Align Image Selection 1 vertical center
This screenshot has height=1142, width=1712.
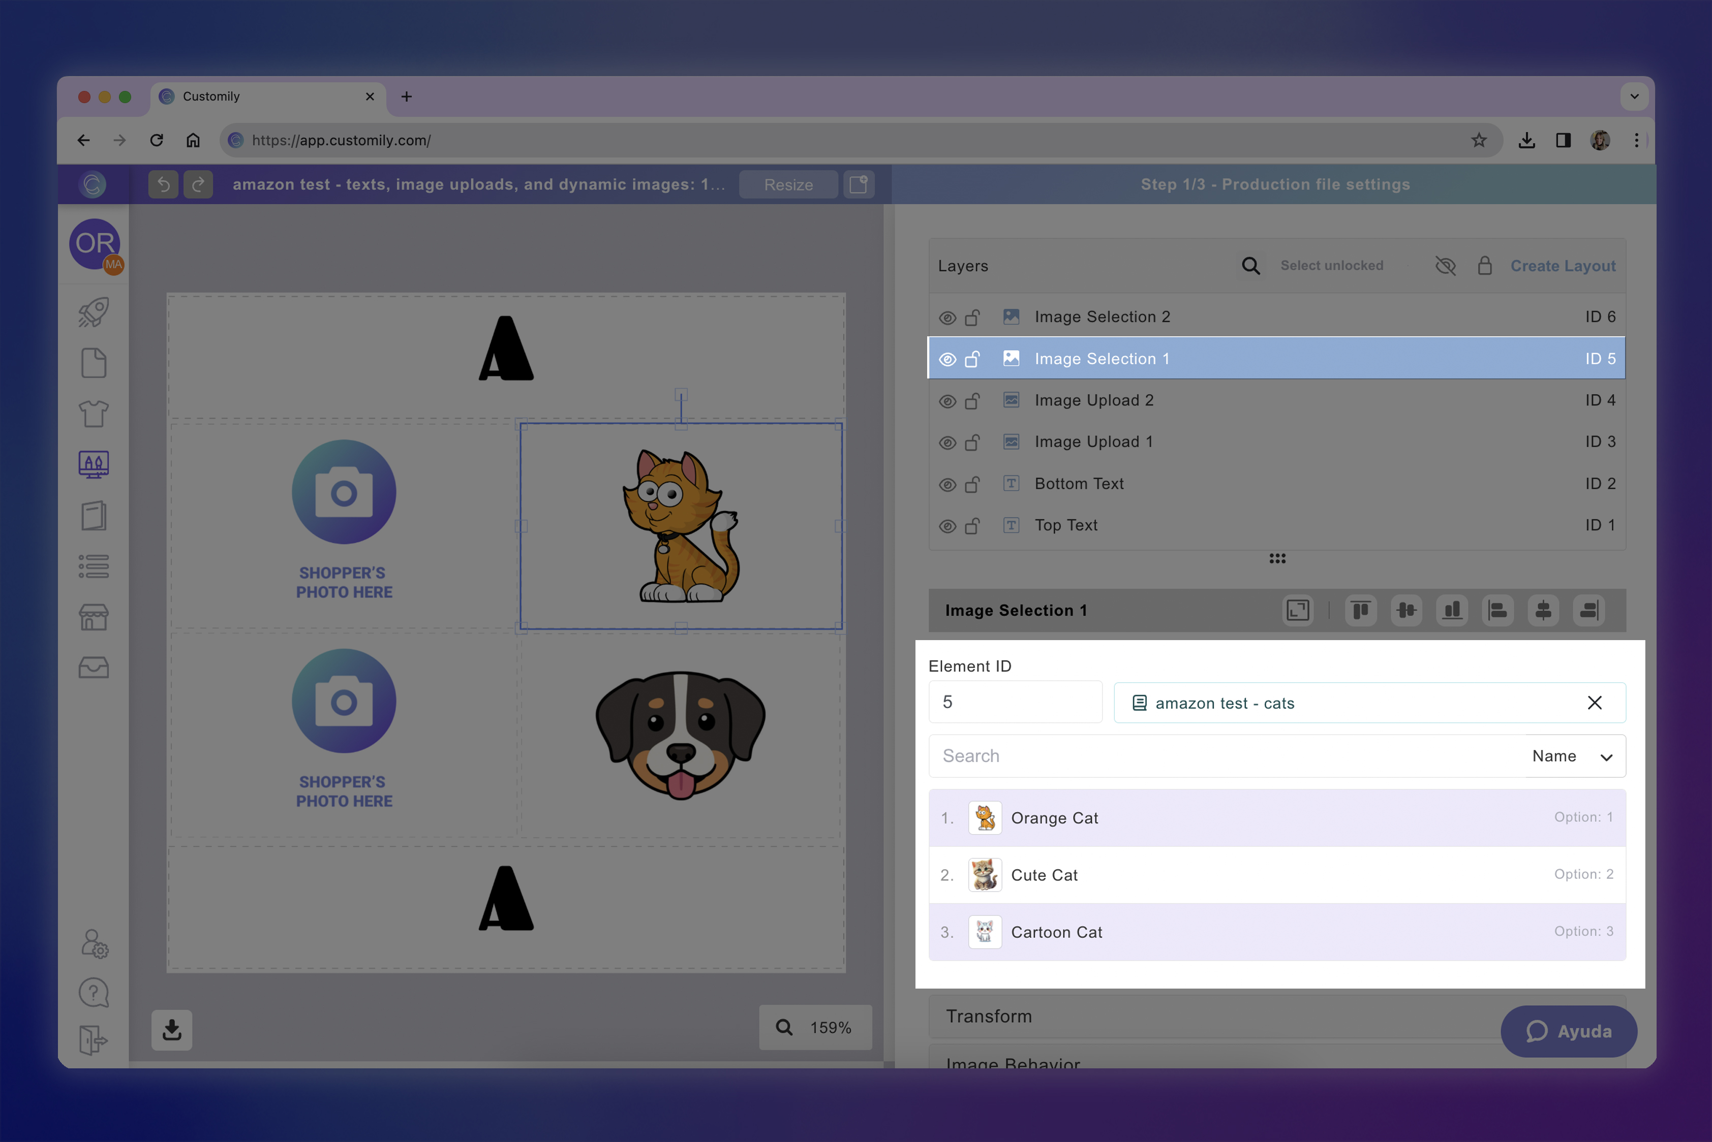click(x=1407, y=610)
